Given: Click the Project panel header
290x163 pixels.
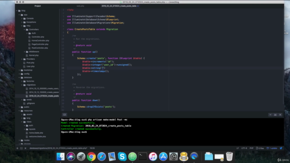Looking at the screenshot, I should (38, 6).
